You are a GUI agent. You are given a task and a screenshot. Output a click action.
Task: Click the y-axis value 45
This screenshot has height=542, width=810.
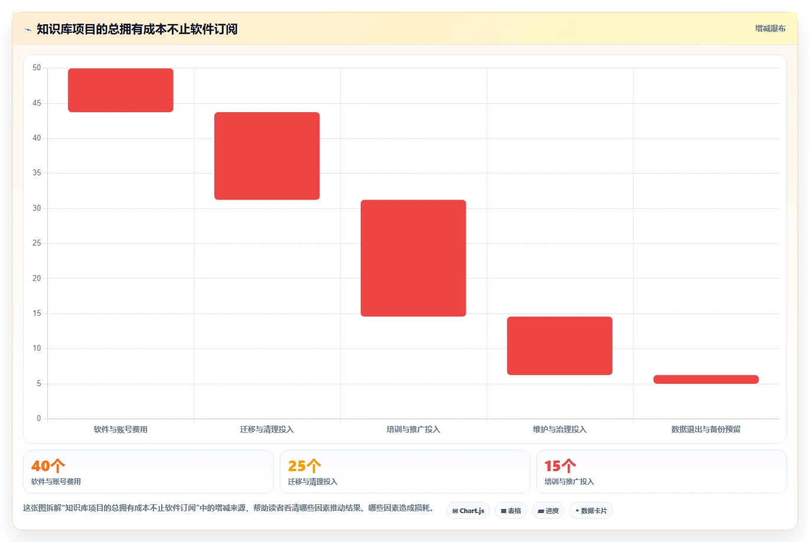click(37, 103)
